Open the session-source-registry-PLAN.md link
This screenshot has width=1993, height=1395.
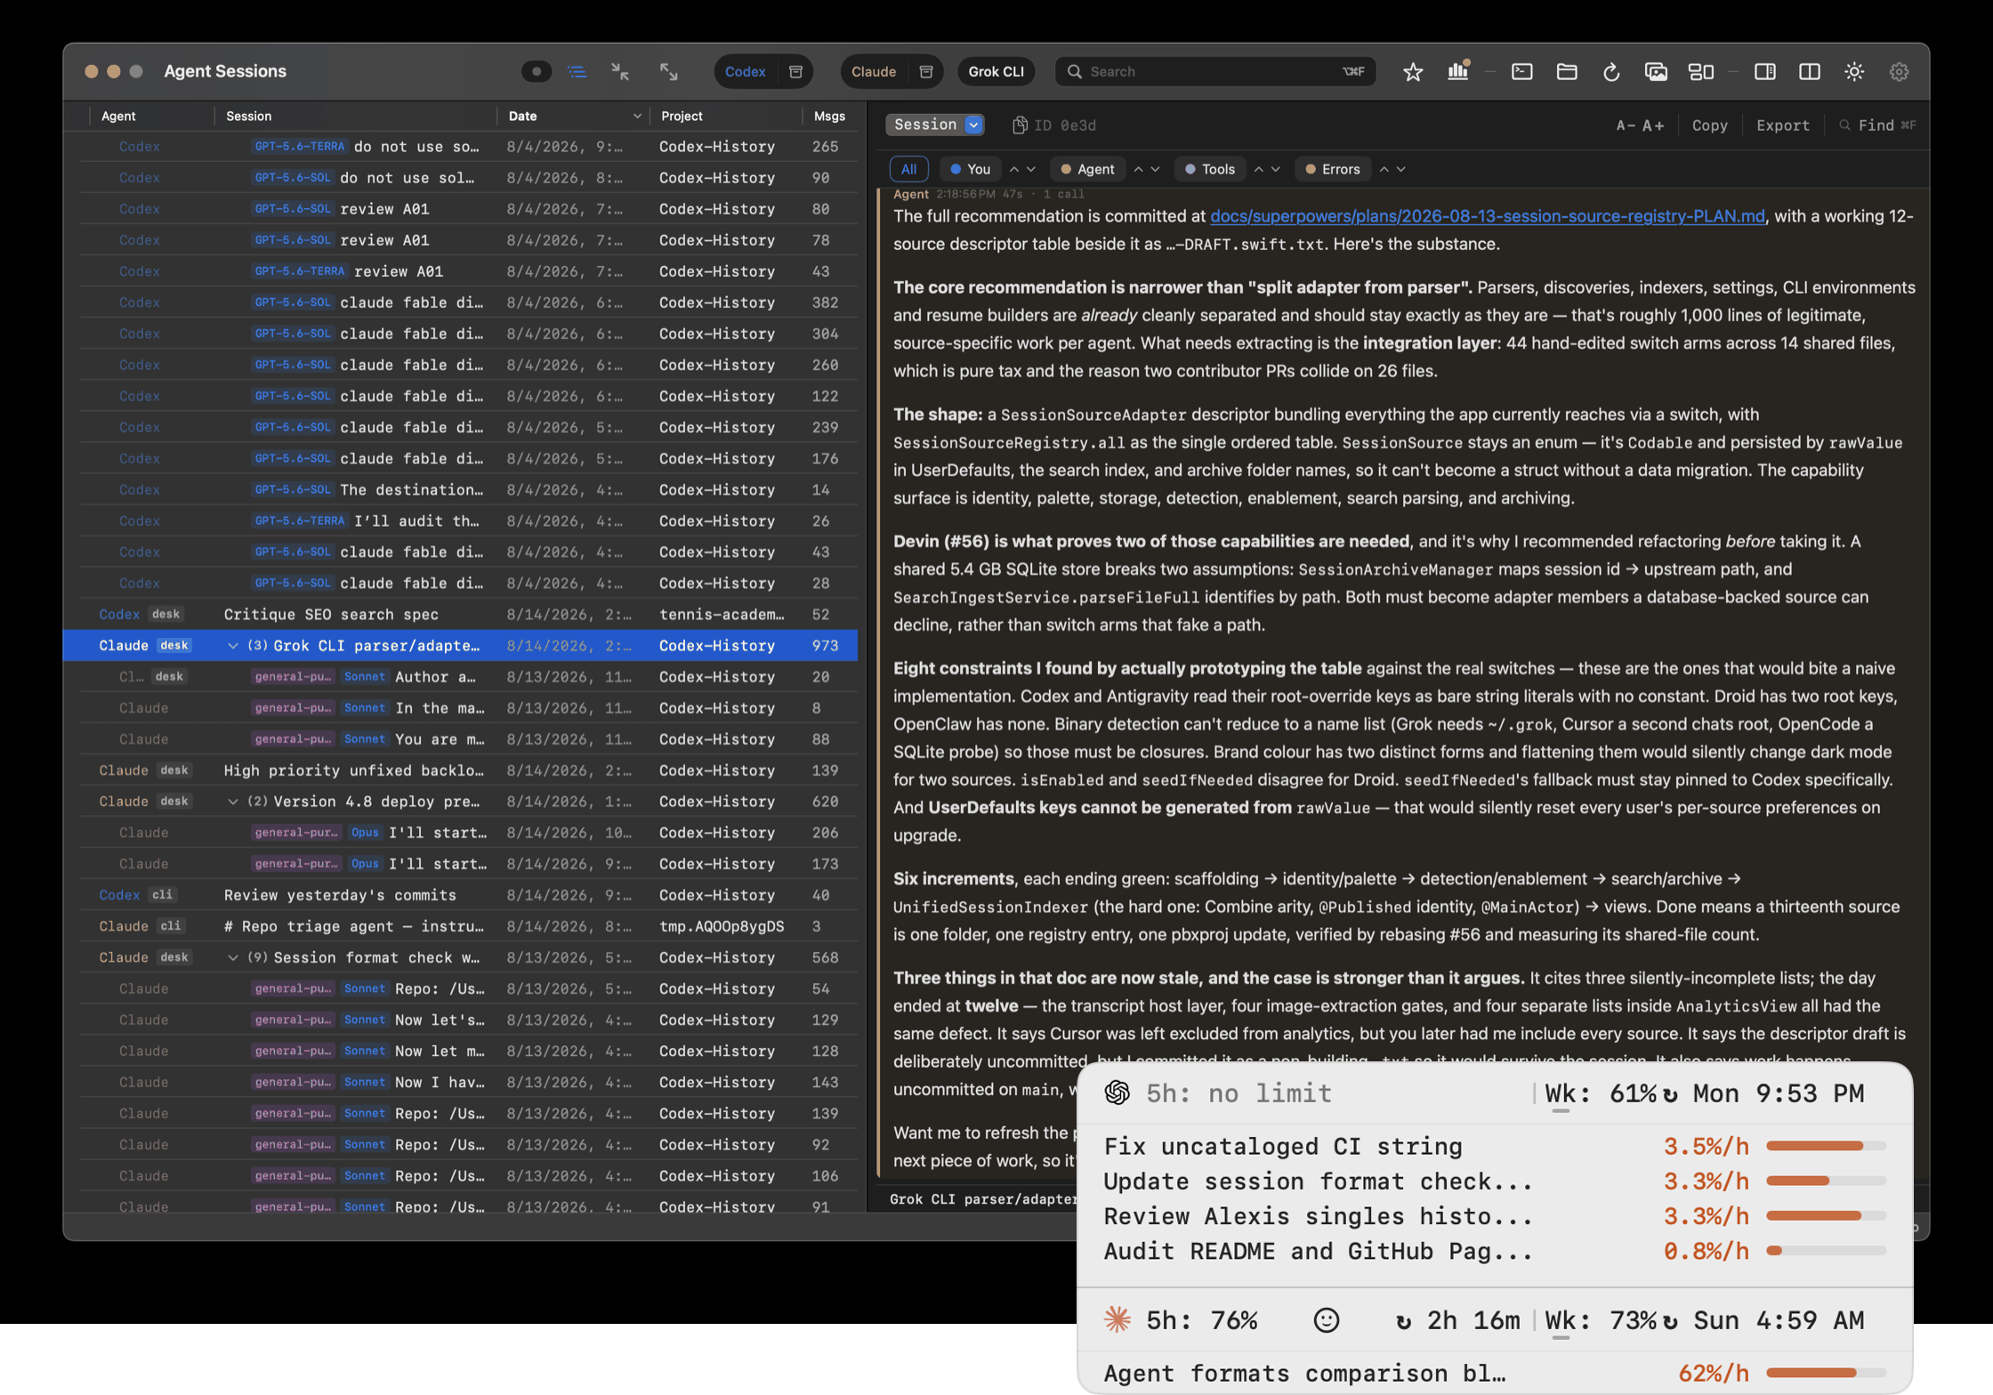coord(1487,216)
